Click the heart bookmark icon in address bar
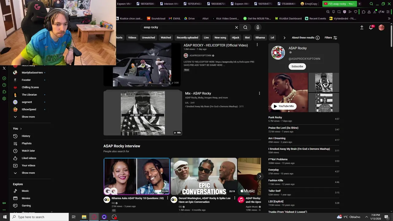Image resolution: width=393 pixels, height=221 pixels. [356, 12]
